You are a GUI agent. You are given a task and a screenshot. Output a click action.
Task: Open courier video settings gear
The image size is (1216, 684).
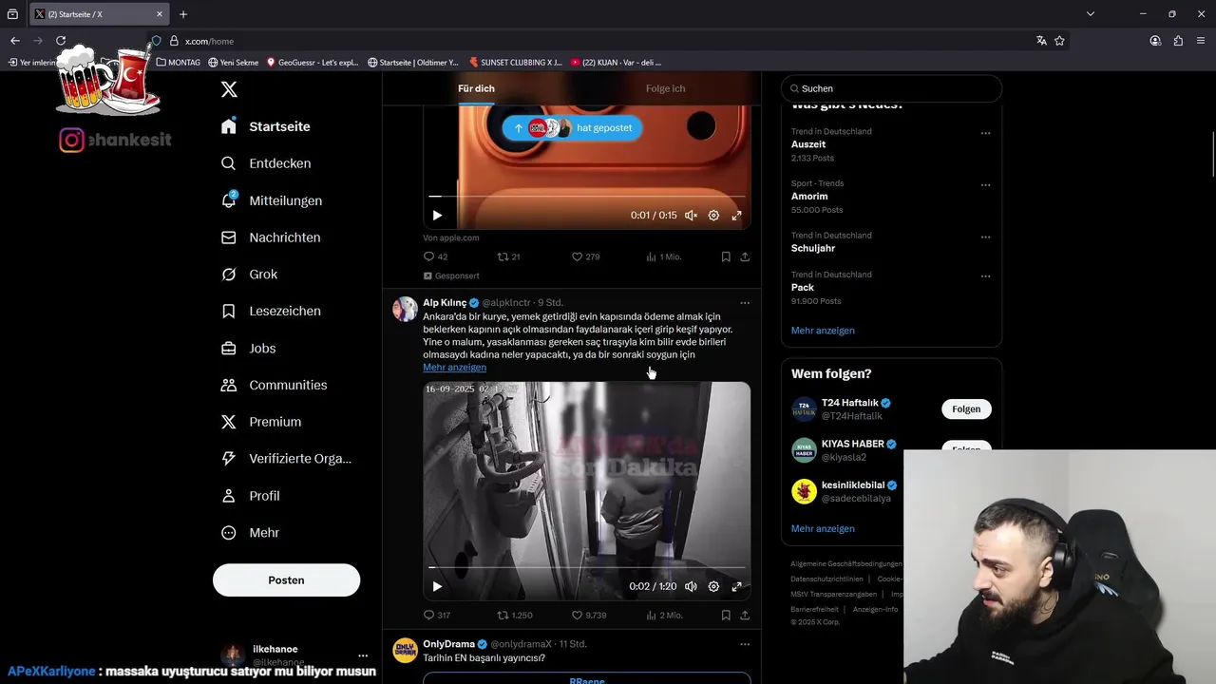[713, 587]
